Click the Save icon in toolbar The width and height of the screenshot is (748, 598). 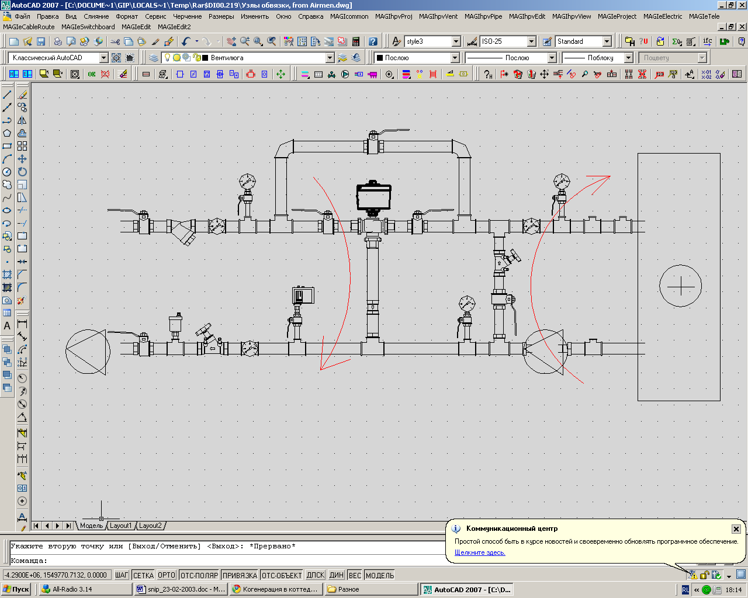[41, 41]
